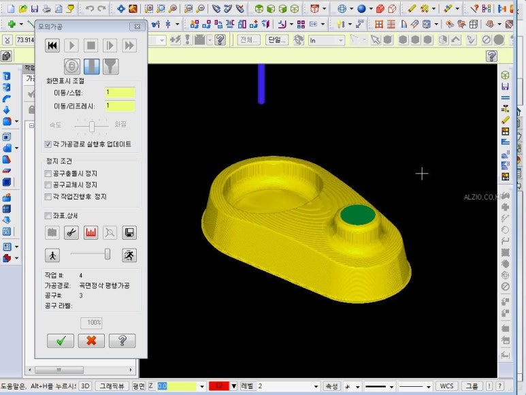The width and height of the screenshot is (526, 395).
Task: Click the simulation speed slider handle
Action: click(x=108, y=254)
